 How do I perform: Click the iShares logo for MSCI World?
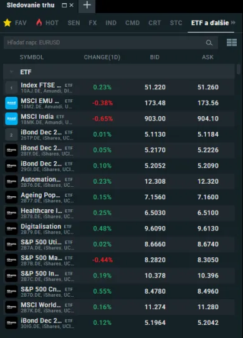point(11,307)
